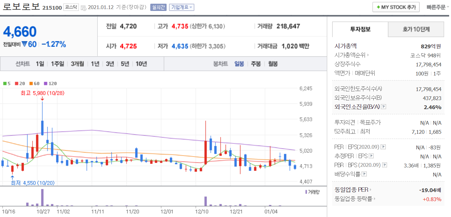Click the arrow icon beside 동일업종 등락률

(x=375, y=199)
